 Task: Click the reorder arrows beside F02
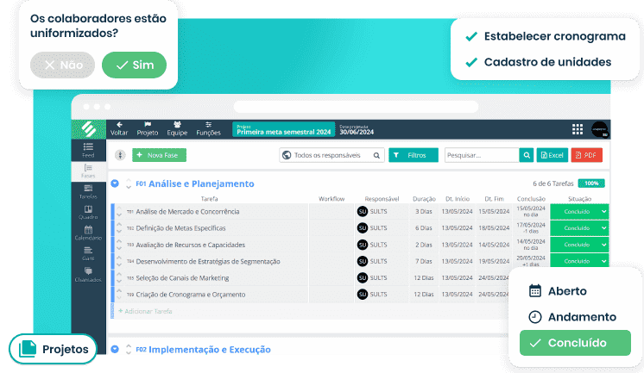click(x=129, y=349)
